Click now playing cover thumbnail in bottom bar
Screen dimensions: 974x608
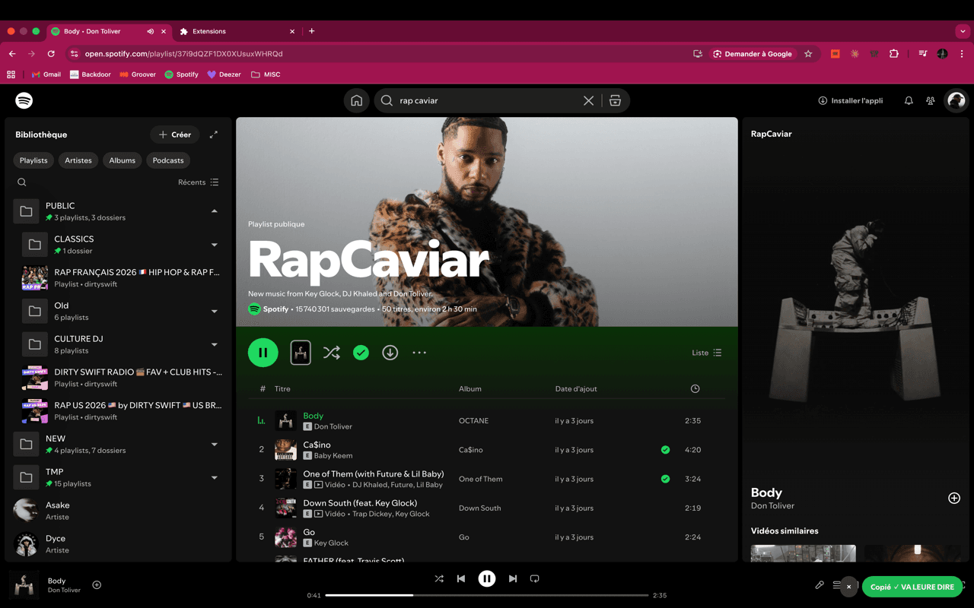point(24,584)
